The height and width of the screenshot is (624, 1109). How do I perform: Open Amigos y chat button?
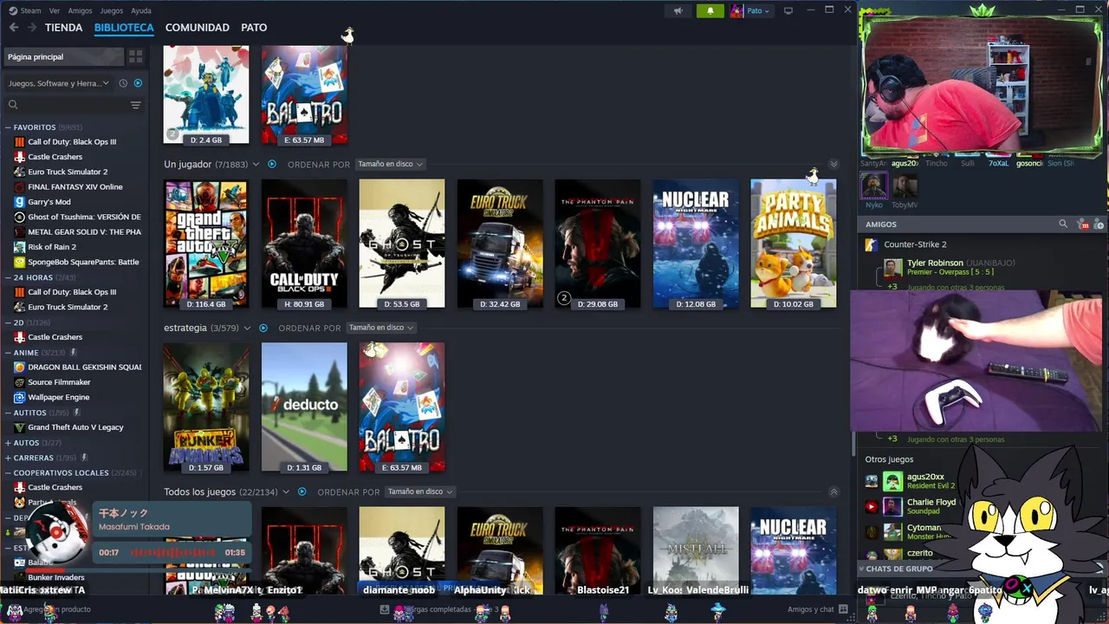coord(818,609)
